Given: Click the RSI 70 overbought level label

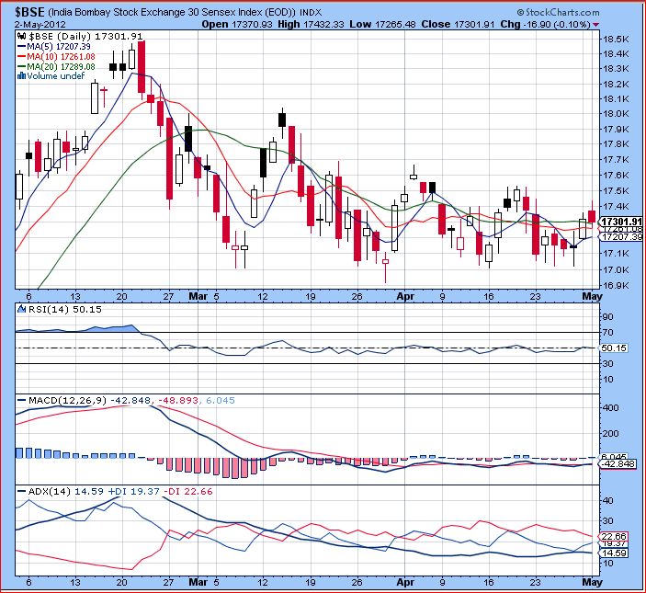Looking at the screenshot, I should pyautogui.click(x=608, y=332).
